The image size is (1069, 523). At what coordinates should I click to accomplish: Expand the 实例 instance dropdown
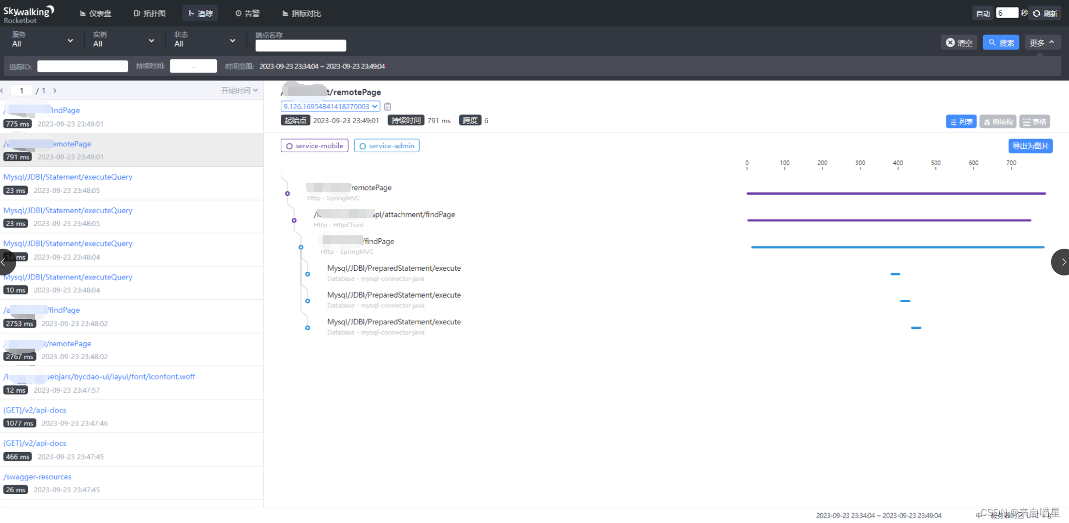pos(123,40)
